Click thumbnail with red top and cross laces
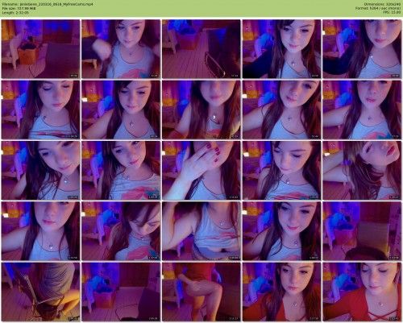 click(362, 292)
